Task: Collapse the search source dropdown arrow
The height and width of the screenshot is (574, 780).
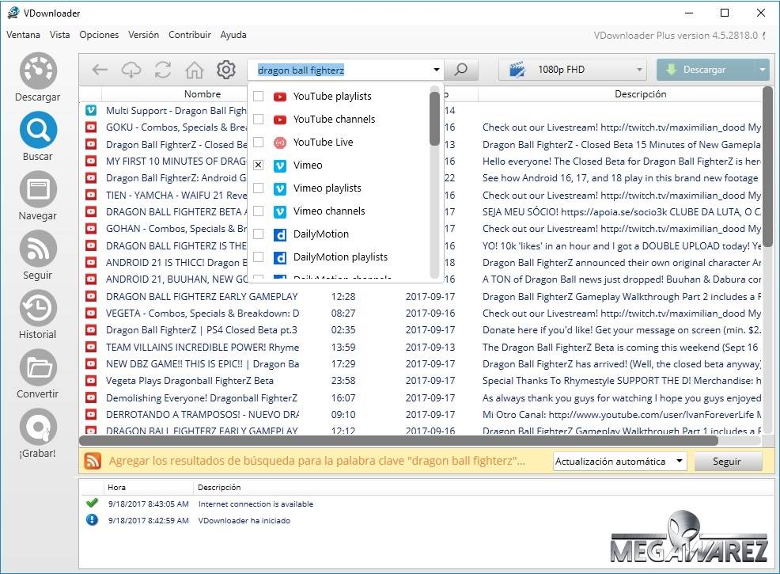Action: (436, 70)
